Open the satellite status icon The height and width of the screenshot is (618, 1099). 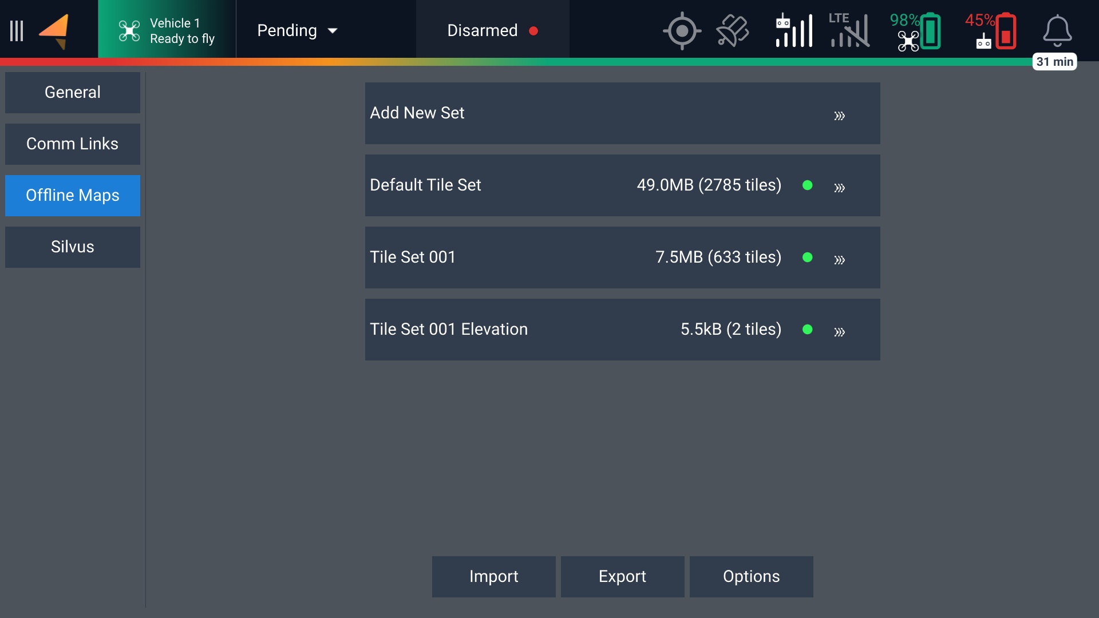[x=733, y=31]
